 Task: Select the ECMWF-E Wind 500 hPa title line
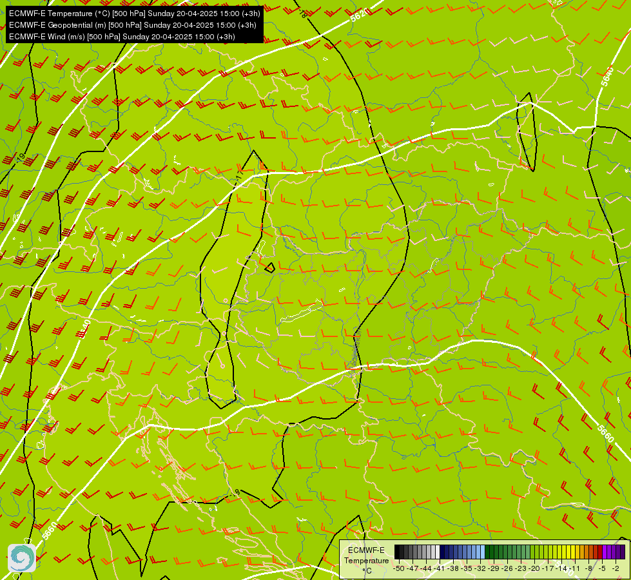122,37
